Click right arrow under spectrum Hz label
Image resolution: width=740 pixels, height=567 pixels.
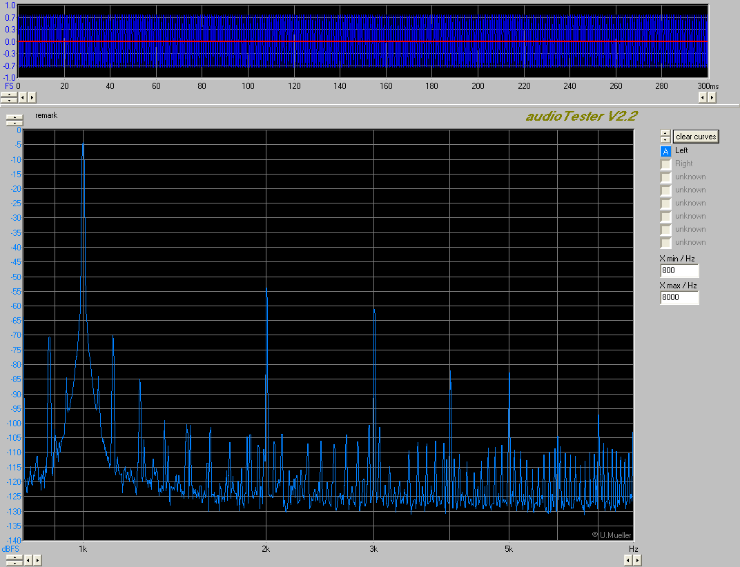(636, 560)
